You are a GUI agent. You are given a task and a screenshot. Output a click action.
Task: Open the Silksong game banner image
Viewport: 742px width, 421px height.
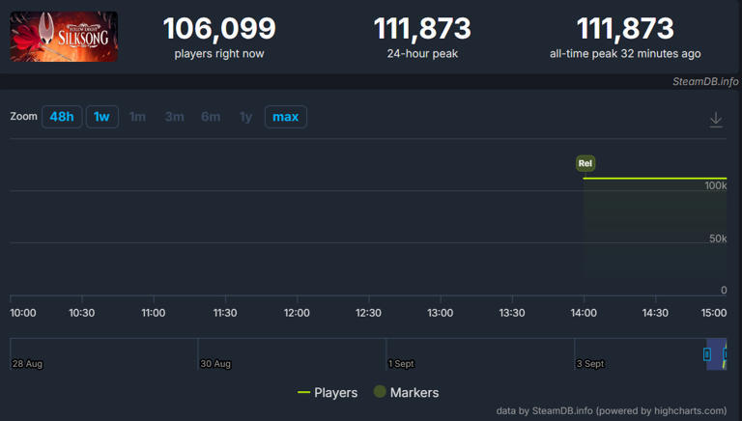tap(64, 37)
